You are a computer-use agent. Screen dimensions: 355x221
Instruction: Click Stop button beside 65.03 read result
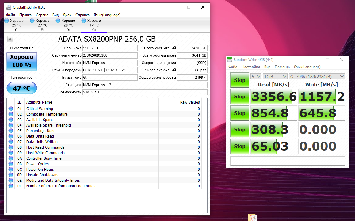[x=239, y=146]
